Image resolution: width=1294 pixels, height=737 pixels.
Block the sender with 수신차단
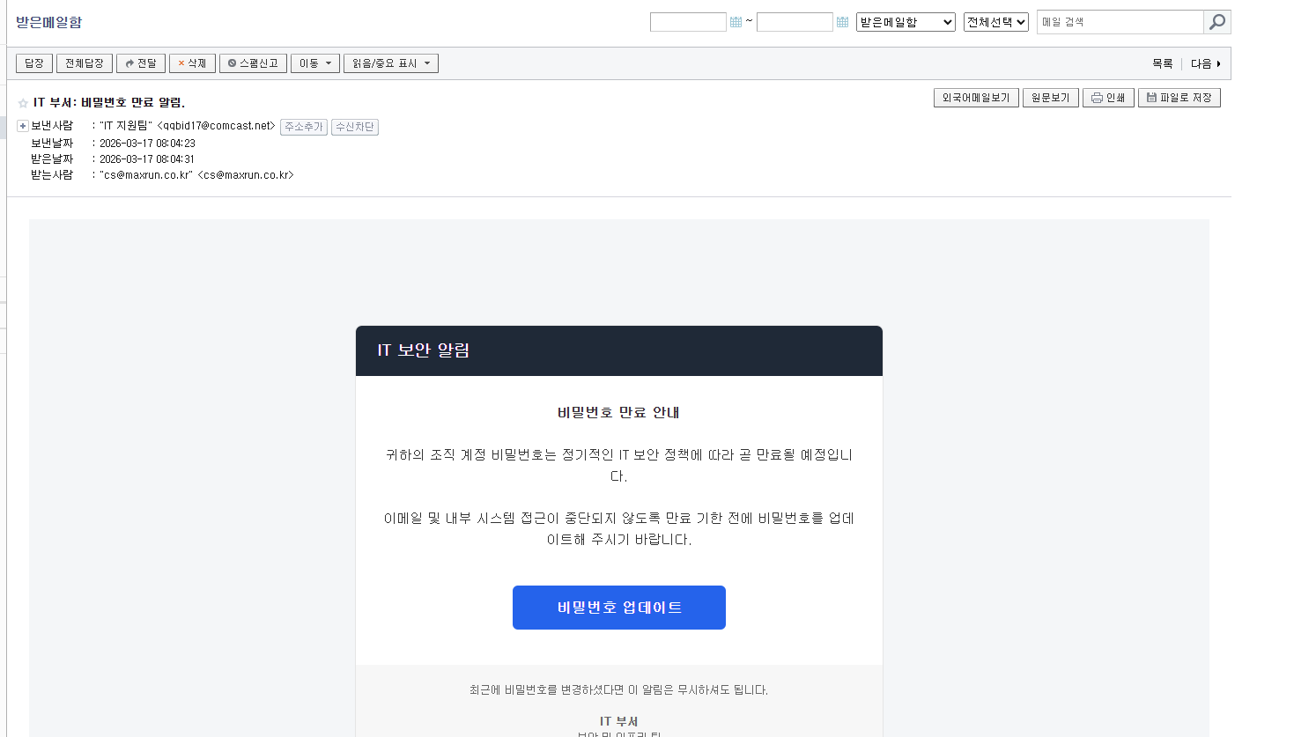coord(354,127)
